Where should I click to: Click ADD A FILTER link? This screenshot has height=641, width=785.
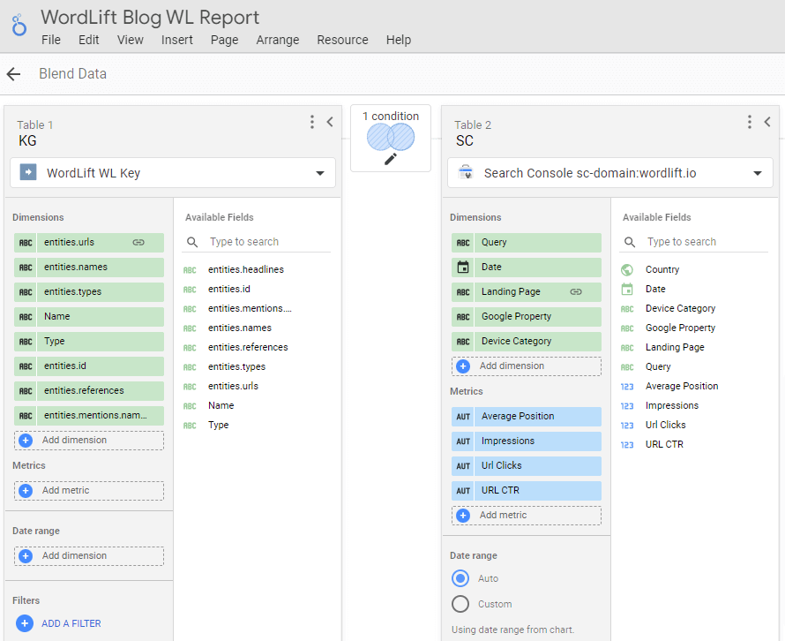tap(71, 623)
